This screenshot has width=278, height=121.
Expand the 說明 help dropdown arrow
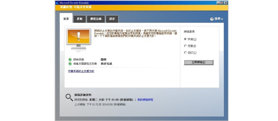point(222,19)
